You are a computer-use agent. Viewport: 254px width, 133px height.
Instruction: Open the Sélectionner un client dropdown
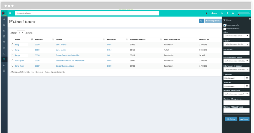(x=236, y=36)
